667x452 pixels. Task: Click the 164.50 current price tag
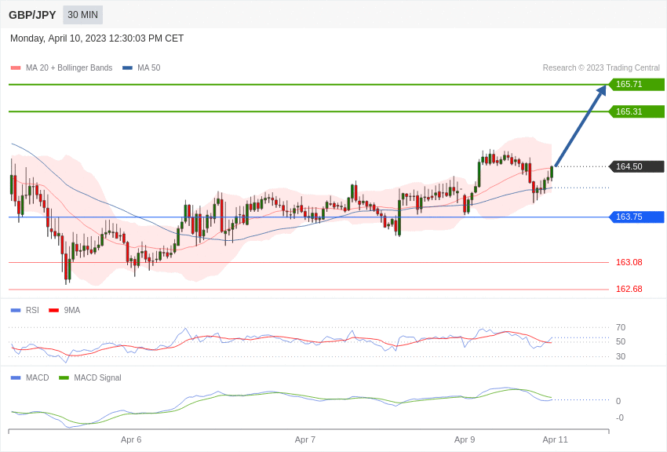(x=636, y=166)
